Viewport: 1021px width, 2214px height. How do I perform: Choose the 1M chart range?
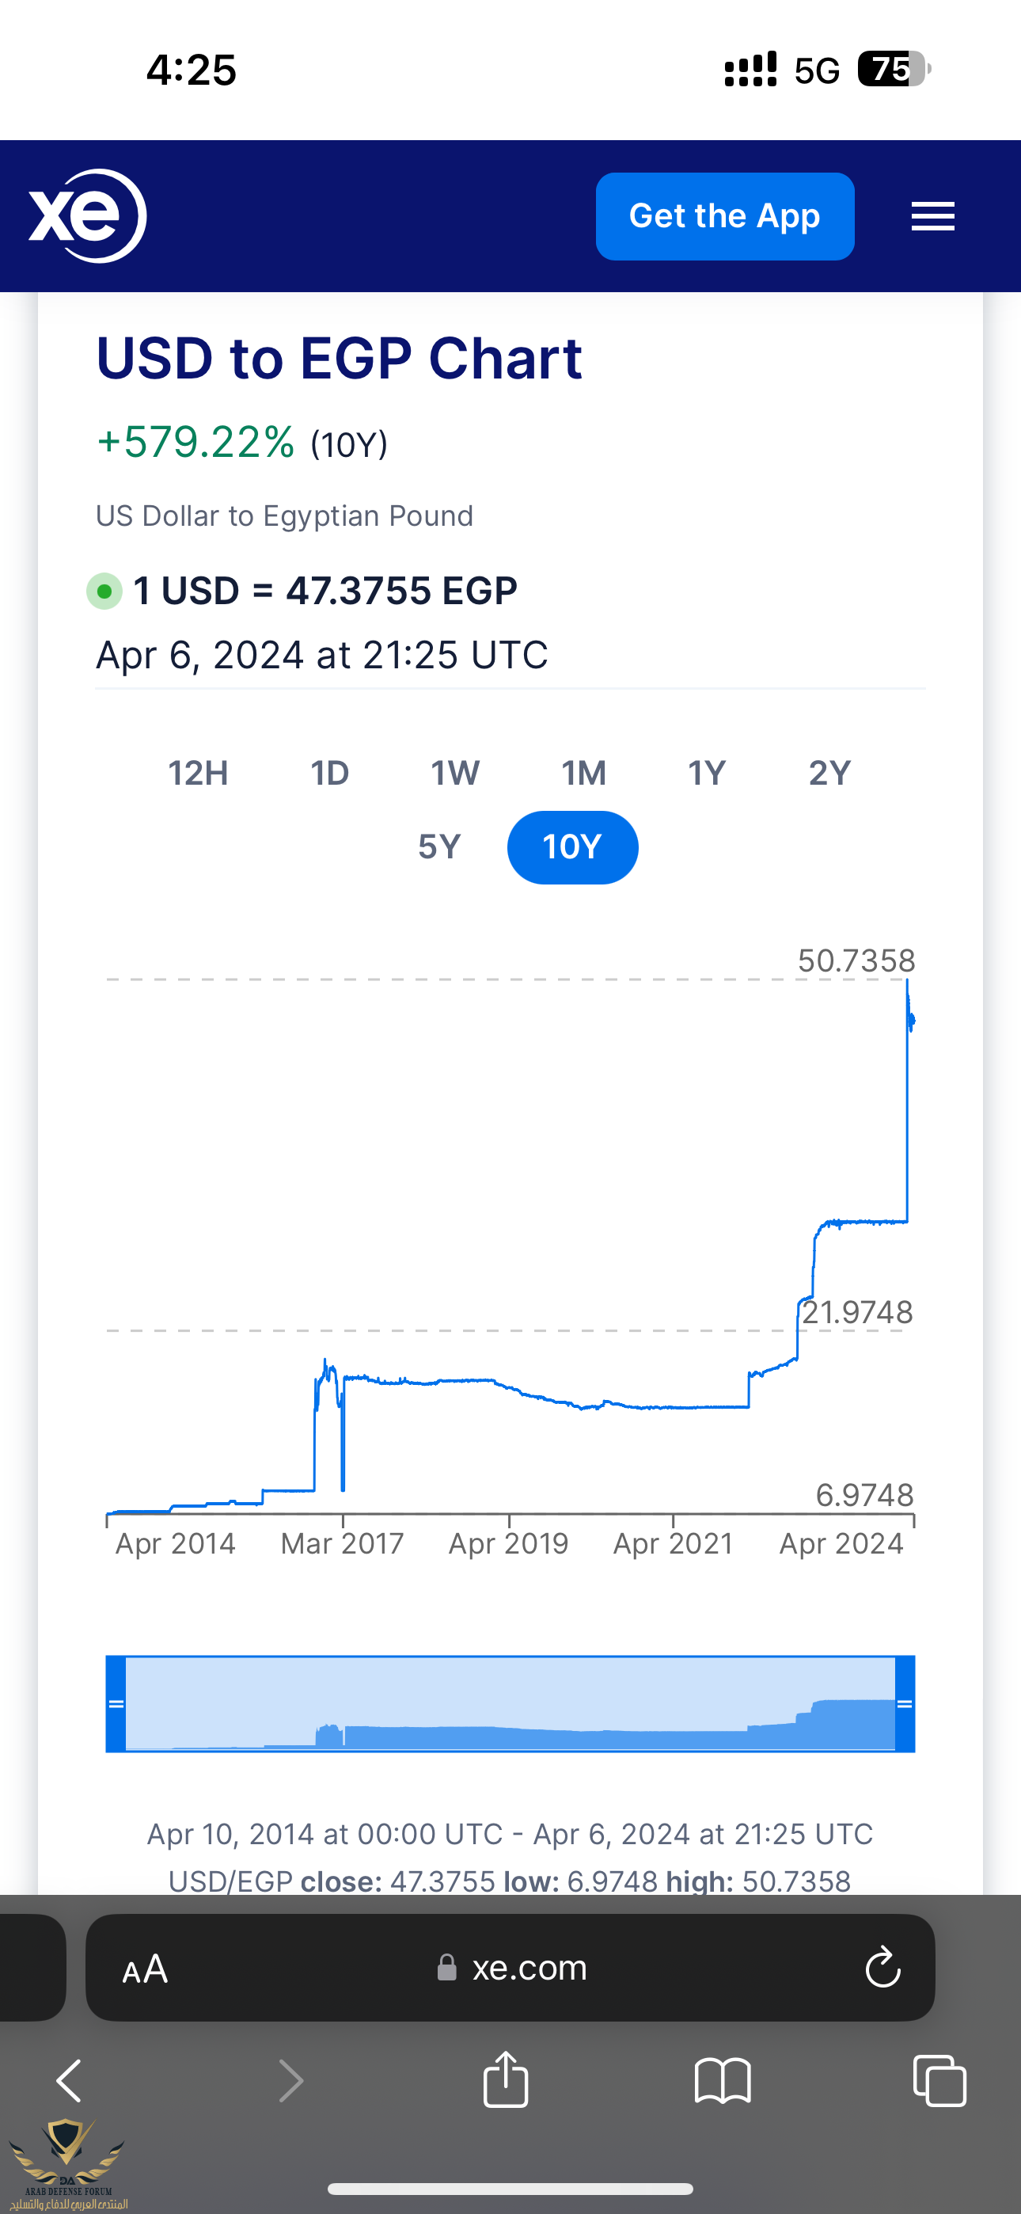click(583, 774)
